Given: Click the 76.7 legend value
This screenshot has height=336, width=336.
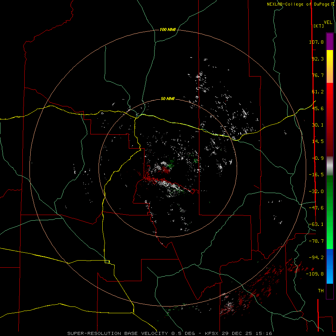Looking at the screenshot, I should tap(318, 75).
